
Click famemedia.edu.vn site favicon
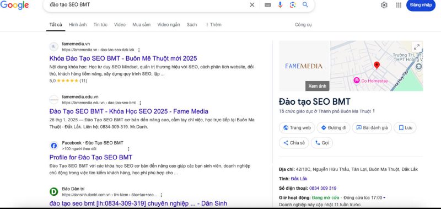click(53, 100)
